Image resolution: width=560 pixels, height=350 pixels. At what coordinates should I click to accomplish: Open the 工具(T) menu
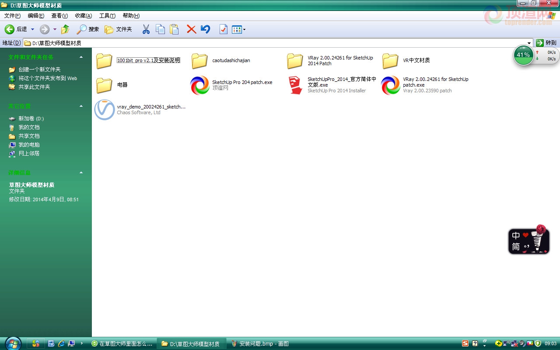tap(107, 16)
